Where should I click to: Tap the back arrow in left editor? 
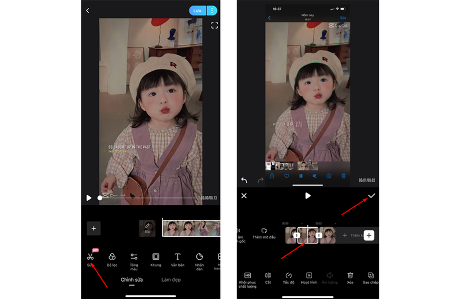[x=88, y=11]
